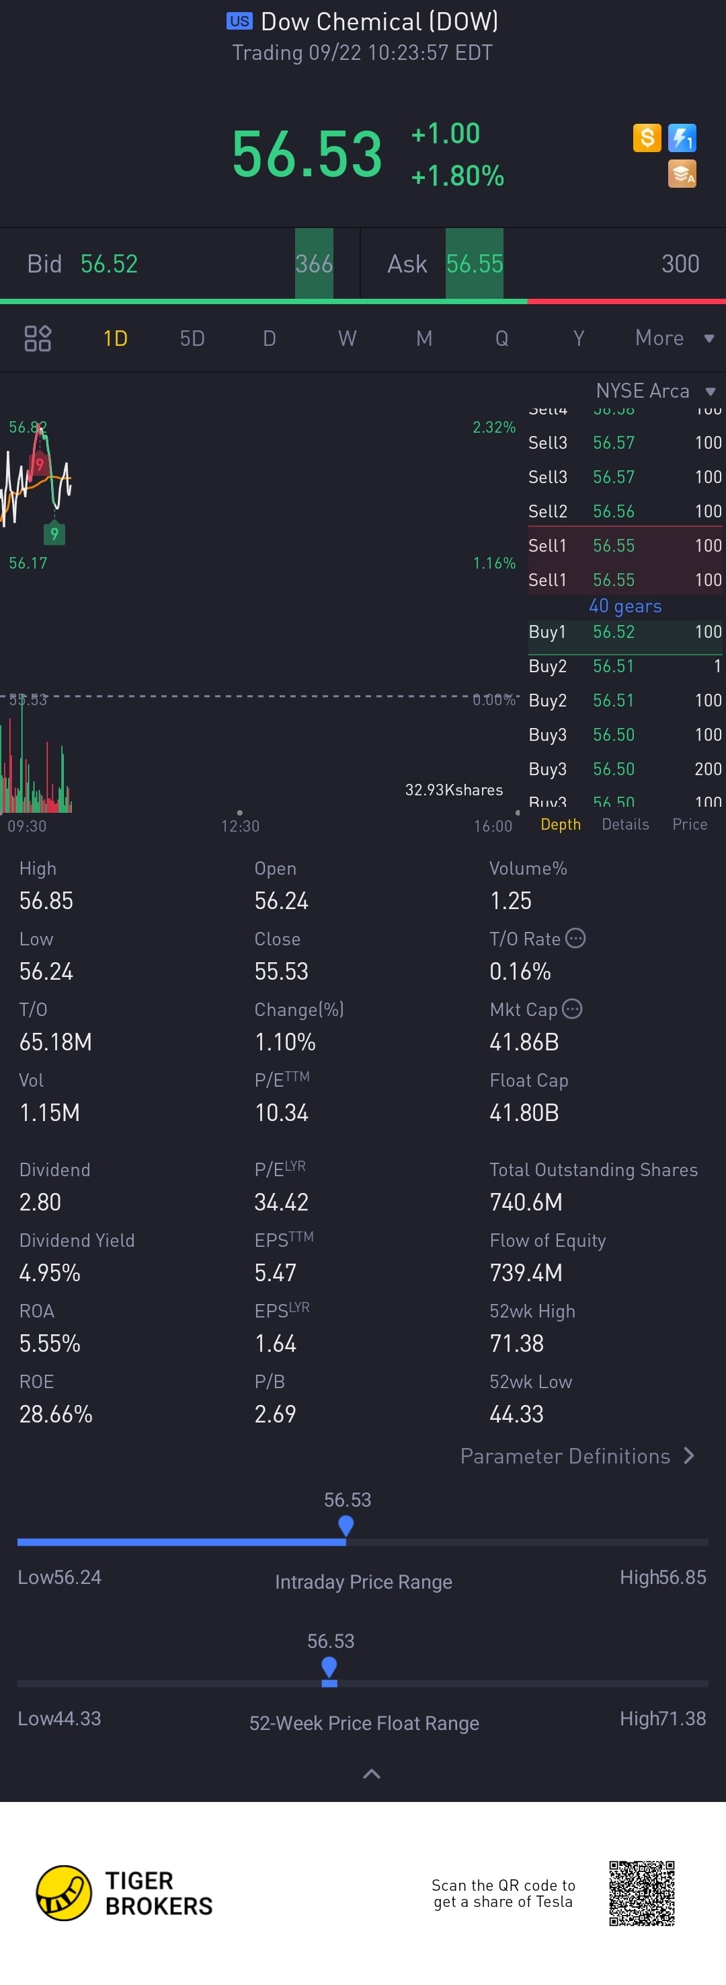This screenshot has height=1985, width=726.
Task: Switch to the Q quarterly chart
Action: pos(502,338)
